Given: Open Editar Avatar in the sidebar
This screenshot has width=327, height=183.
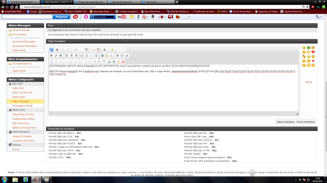Looking at the screenshot, I should (x=19, y=97).
